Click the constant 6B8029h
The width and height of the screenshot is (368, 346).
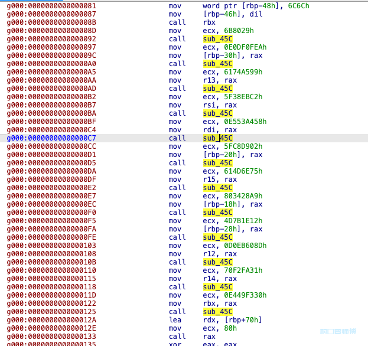click(x=239, y=31)
